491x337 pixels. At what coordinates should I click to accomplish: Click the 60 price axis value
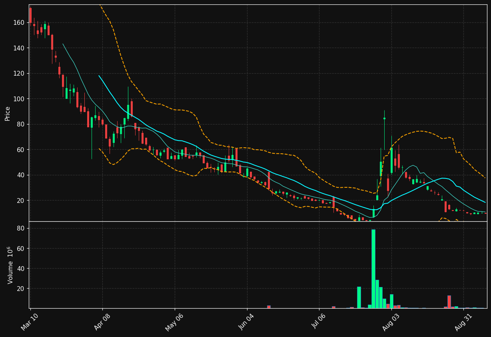click(20, 150)
